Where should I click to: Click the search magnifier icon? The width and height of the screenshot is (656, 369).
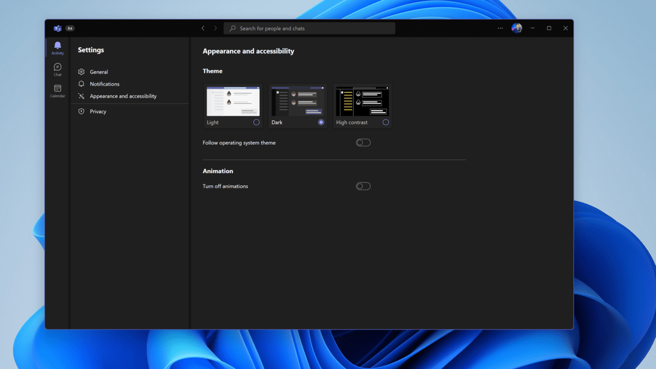point(232,28)
